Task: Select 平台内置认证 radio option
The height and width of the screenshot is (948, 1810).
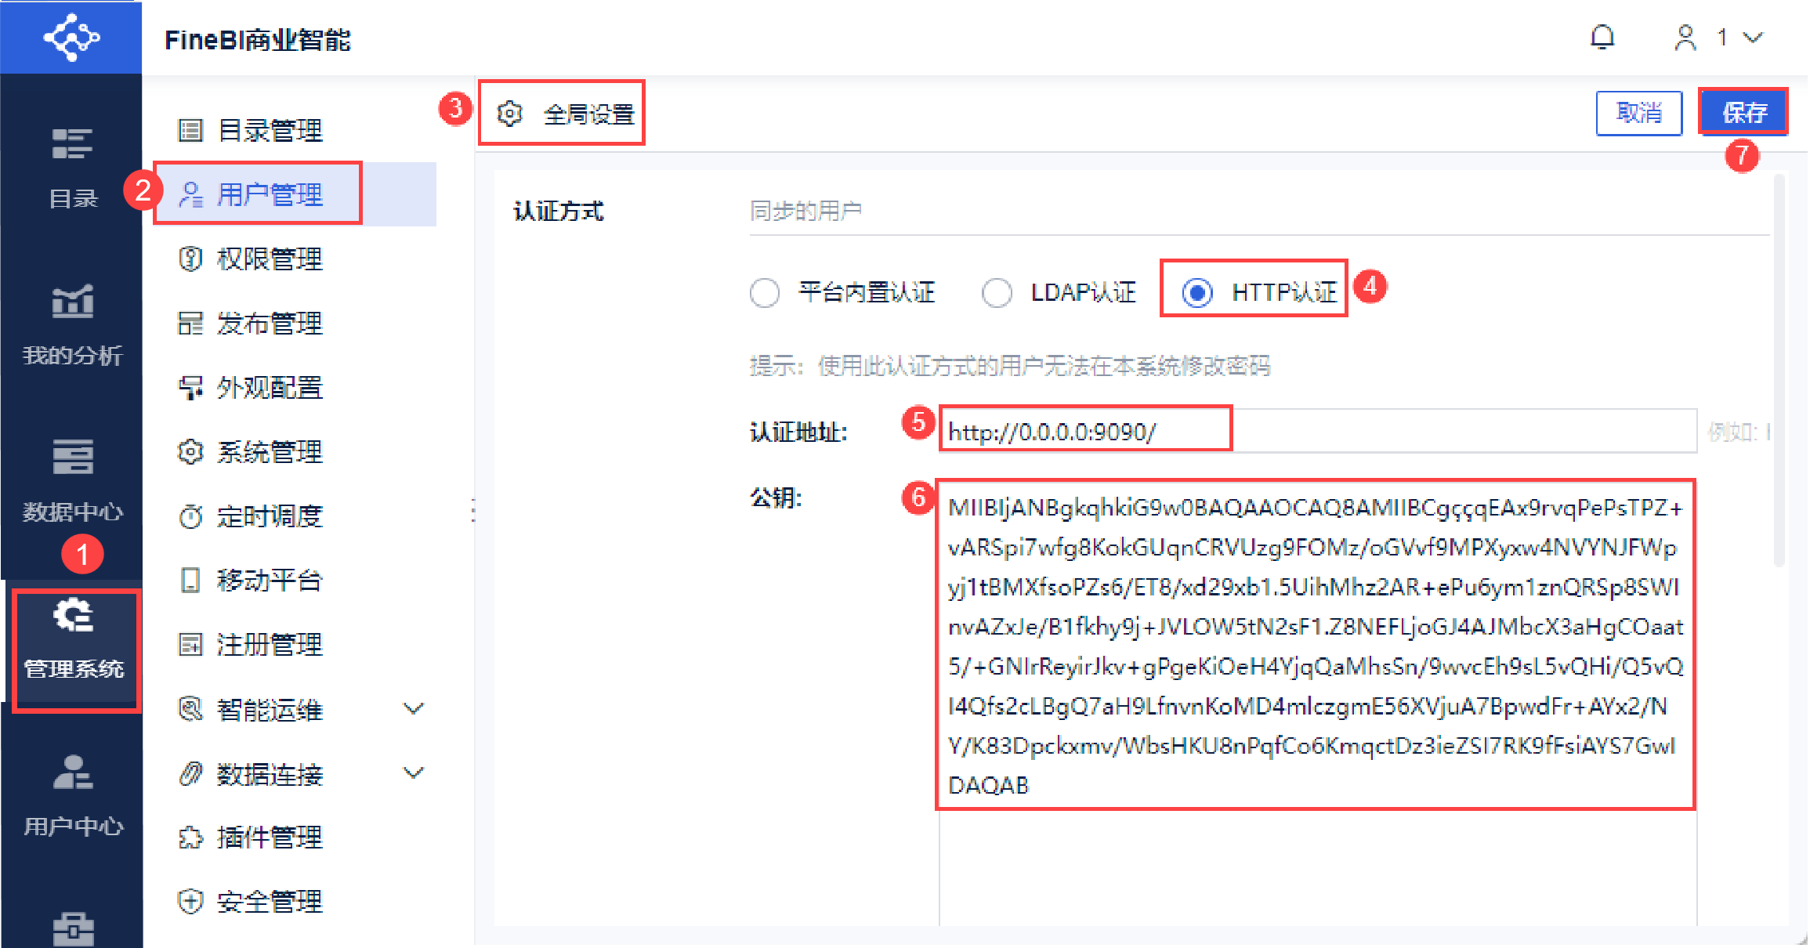Action: (765, 293)
